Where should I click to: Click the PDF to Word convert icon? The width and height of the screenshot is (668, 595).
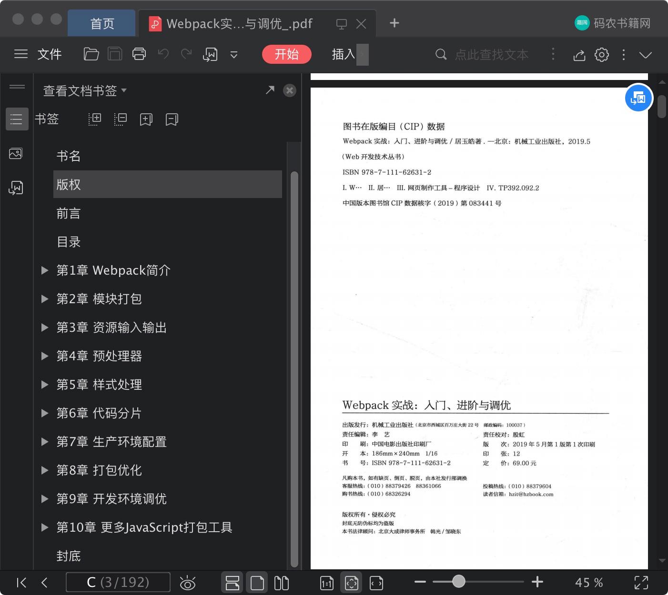[210, 54]
